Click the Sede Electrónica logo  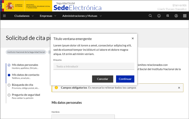click(x=77, y=6)
